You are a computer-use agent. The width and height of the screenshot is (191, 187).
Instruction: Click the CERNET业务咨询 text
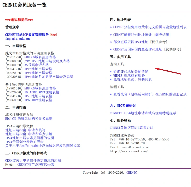point(122,135)
